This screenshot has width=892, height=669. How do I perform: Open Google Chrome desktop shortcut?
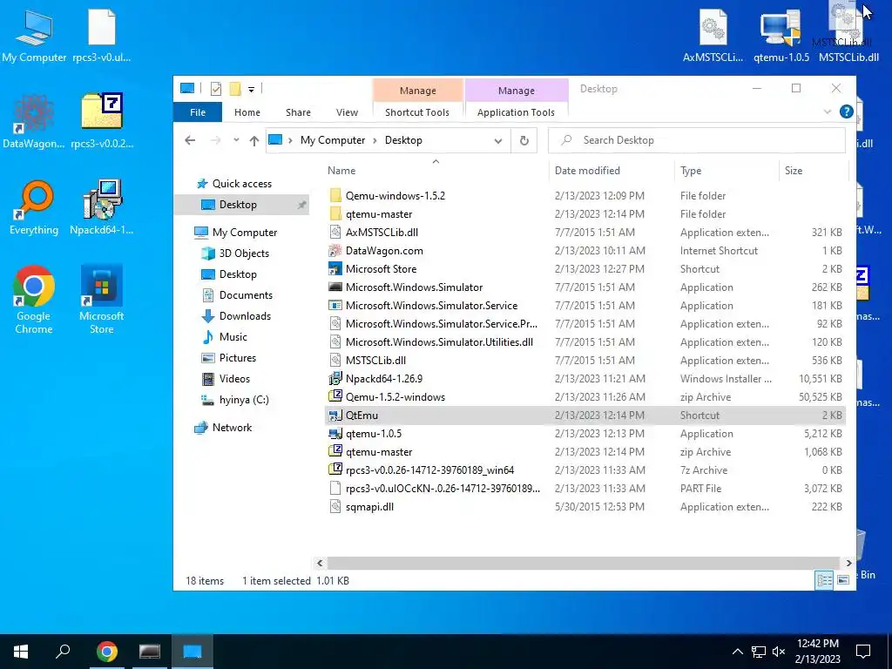tap(34, 300)
